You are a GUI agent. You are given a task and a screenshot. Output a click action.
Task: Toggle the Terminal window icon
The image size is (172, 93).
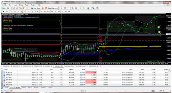point(24,8)
